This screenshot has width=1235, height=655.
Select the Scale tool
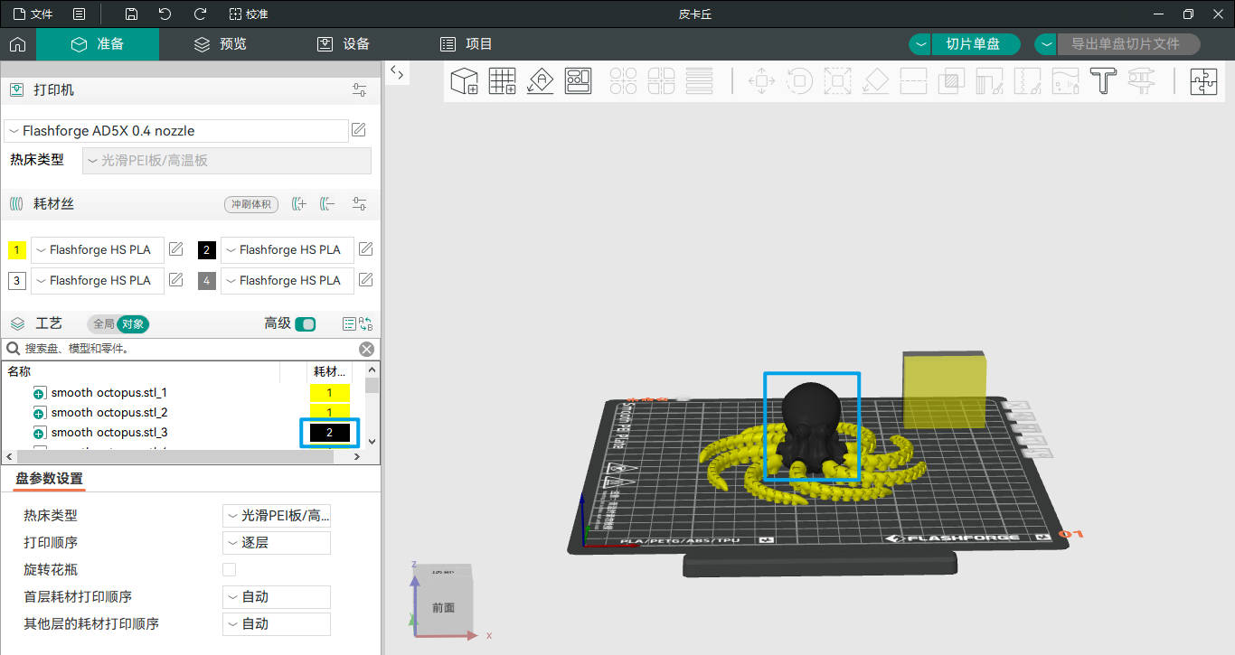click(x=837, y=81)
